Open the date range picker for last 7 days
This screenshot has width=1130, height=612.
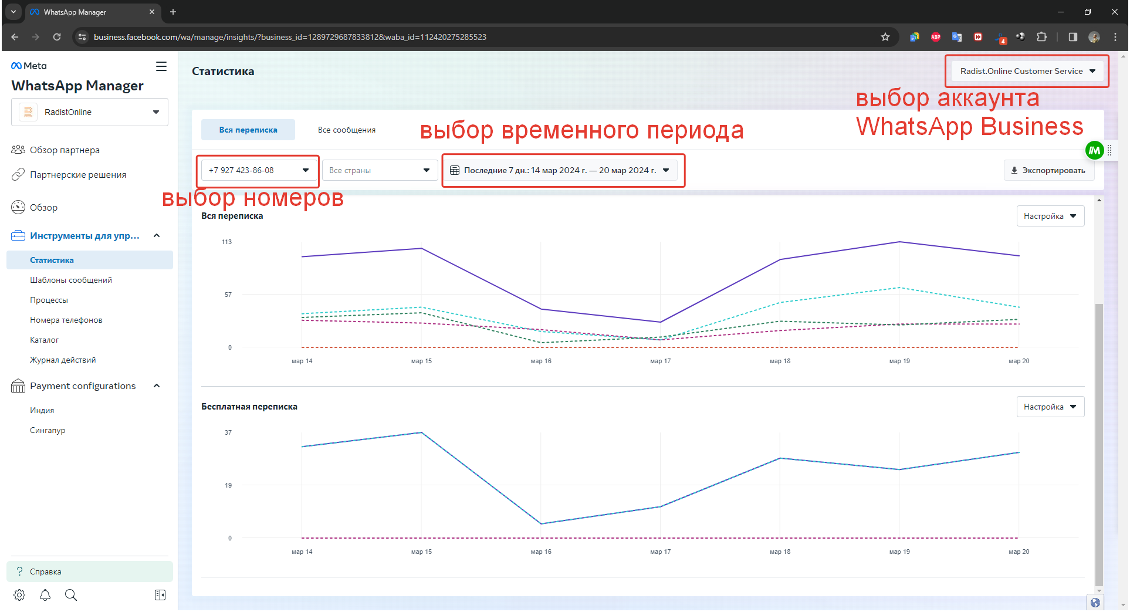pos(560,170)
